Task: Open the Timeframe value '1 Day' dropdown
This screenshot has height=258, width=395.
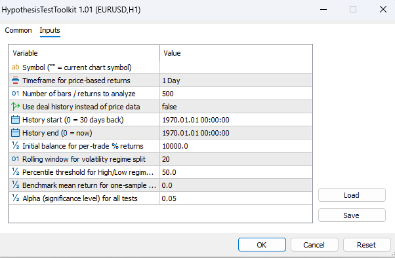Action: 236,81
